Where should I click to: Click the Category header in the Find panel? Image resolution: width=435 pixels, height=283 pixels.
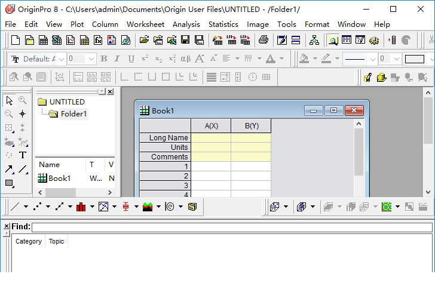tap(29, 241)
